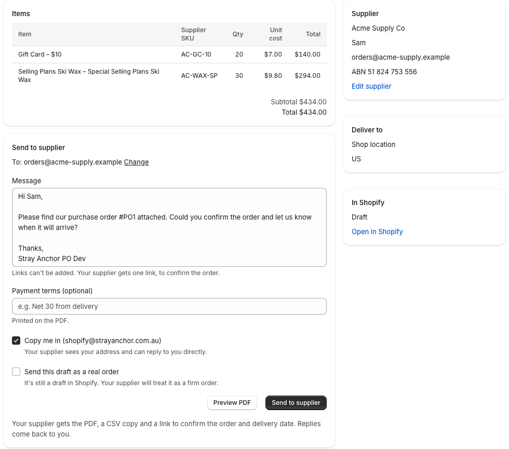Click supplier name Acme Supply Co

[x=378, y=28]
